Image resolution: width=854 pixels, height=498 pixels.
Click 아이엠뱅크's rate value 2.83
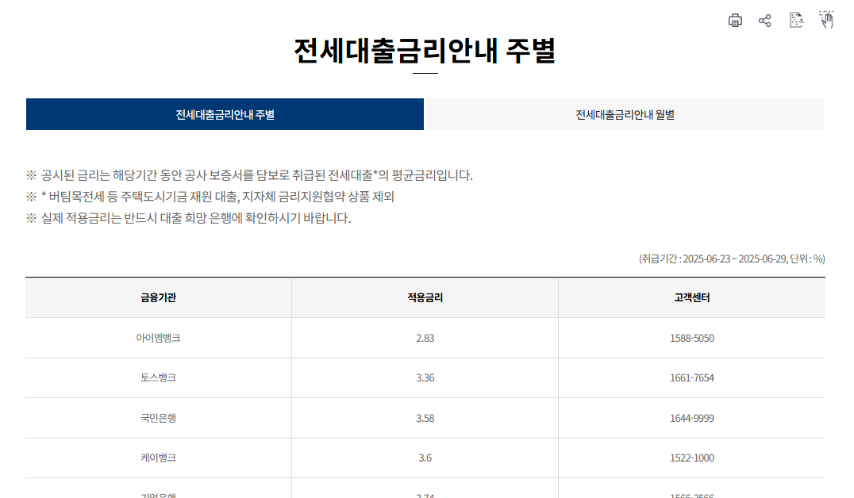point(426,337)
